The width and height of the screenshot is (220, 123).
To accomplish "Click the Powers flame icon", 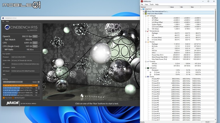I will tap(148, 42).
